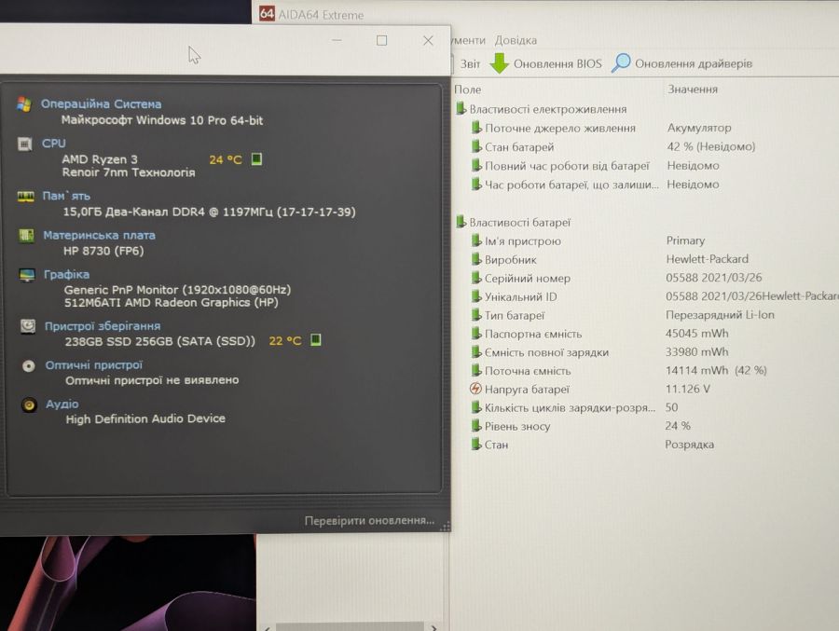Open the Довідка menu in AIDA64
The image size is (839, 631).
coord(516,40)
